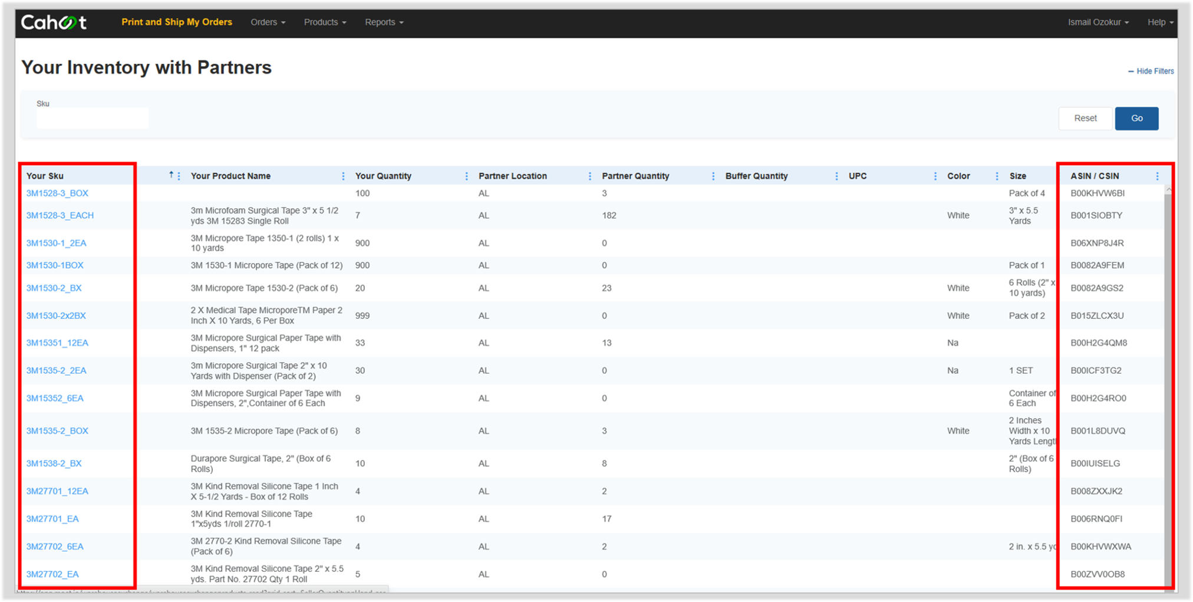Select ASIN cell B06XNP8J4R
The width and height of the screenshot is (1193, 602).
pos(1097,243)
